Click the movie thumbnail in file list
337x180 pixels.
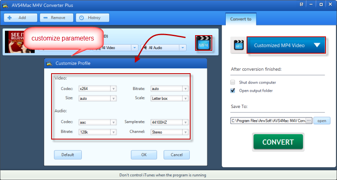pos(20,42)
